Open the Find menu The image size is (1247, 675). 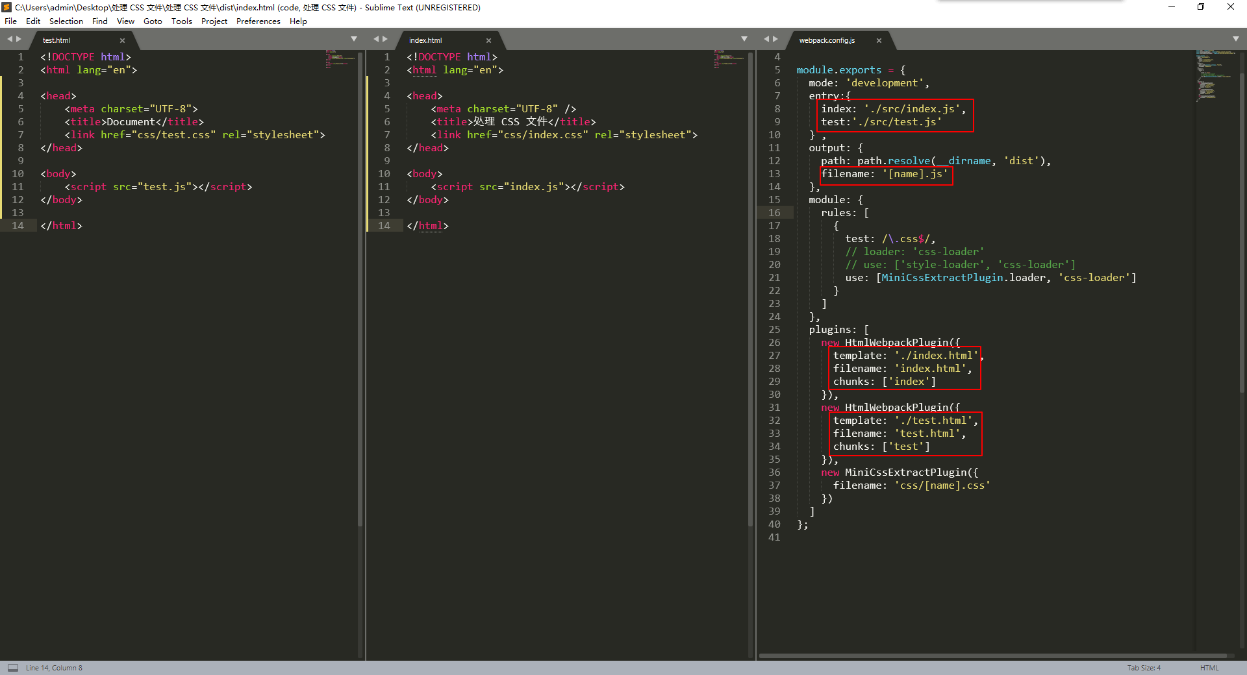coord(100,21)
